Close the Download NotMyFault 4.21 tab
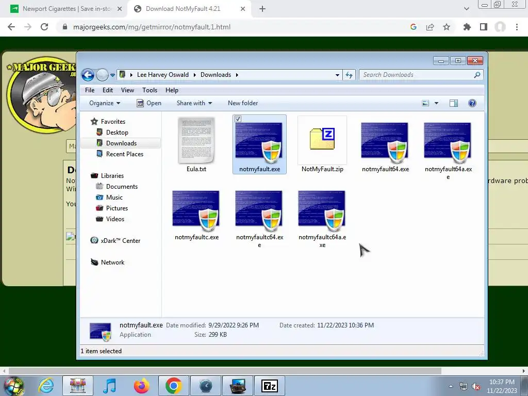The width and height of the screenshot is (528, 396). point(243,9)
